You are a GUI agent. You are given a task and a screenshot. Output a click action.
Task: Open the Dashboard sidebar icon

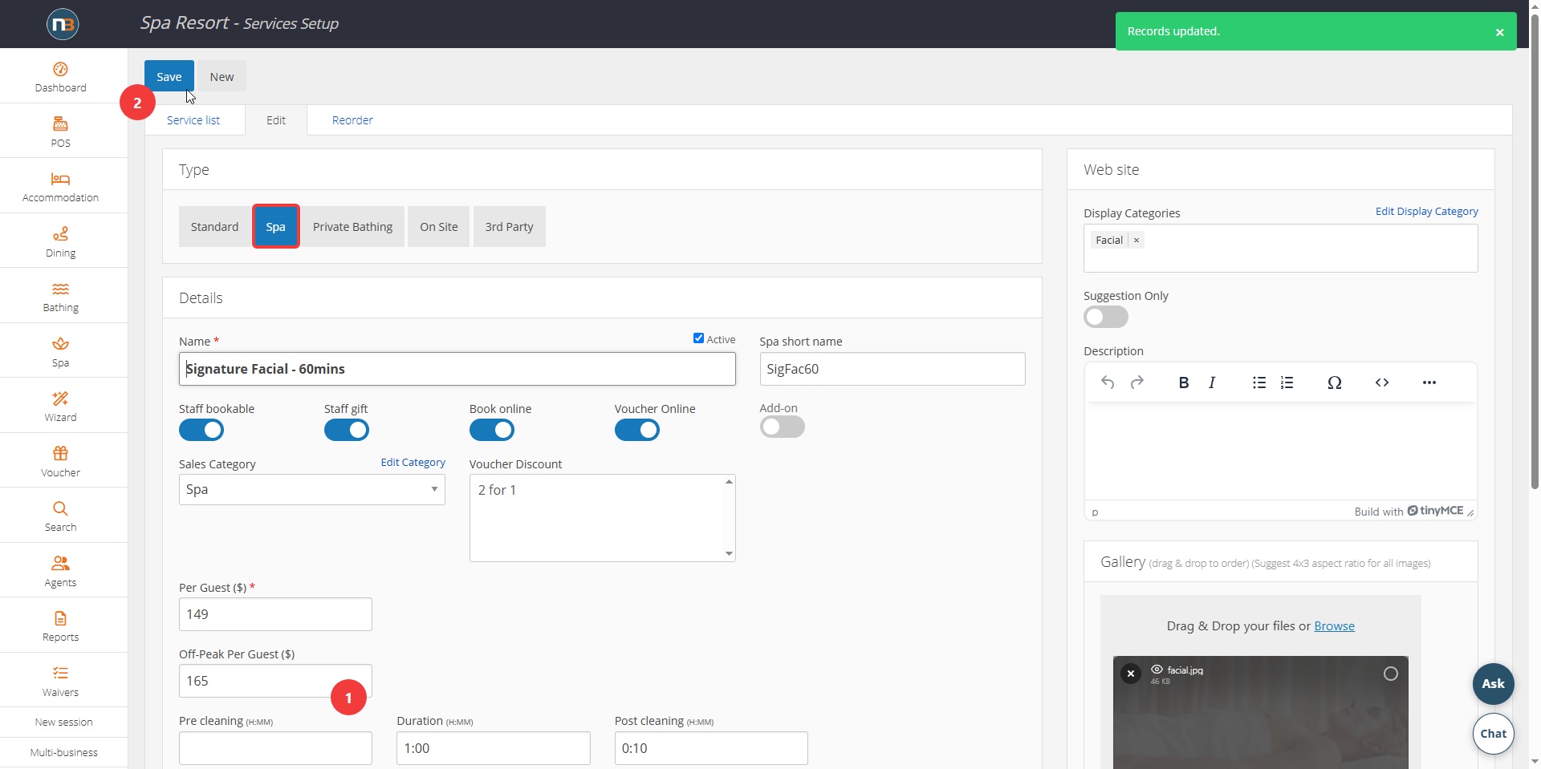[x=60, y=70]
